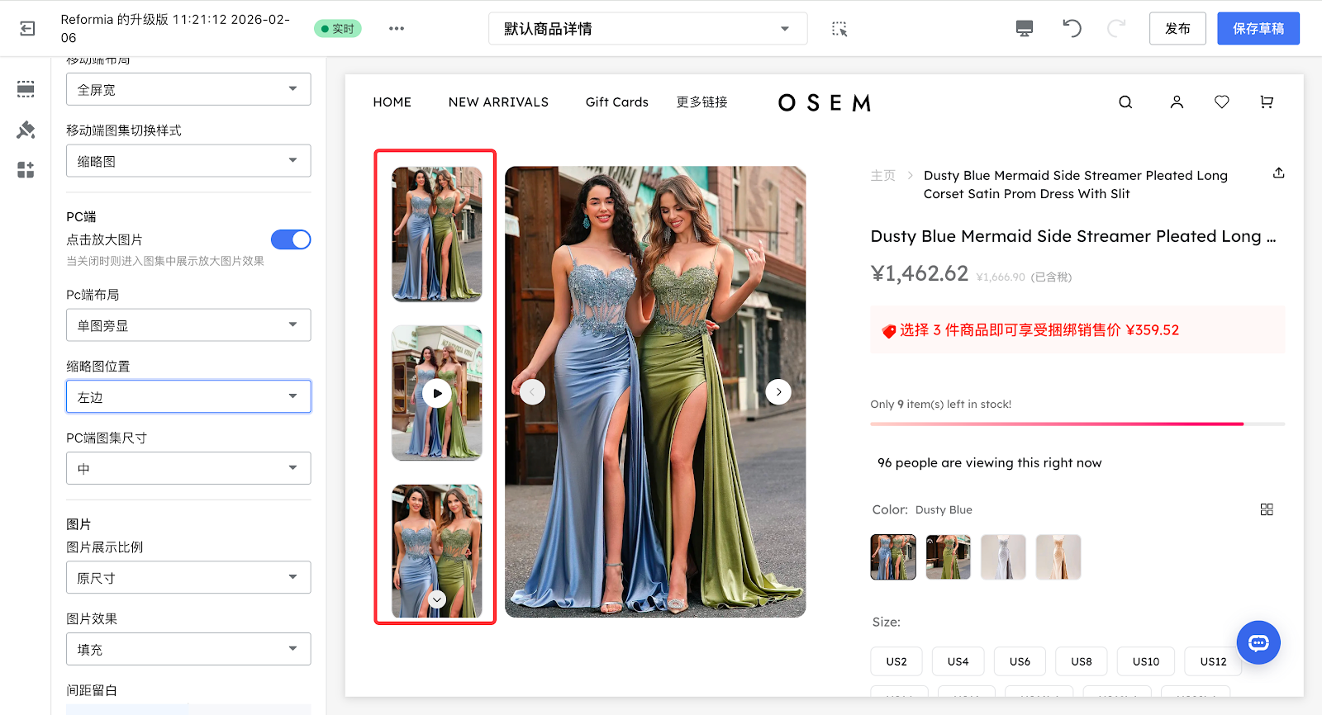The width and height of the screenshot is (1322, 715).
Task: Open NEW ARRIVALS in the store navigation
Action: point(498,102)
